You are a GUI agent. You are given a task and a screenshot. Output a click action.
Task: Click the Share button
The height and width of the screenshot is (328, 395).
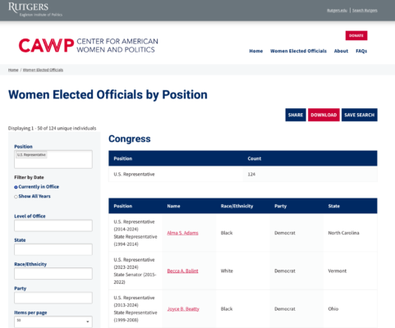[x=296, y=115]
